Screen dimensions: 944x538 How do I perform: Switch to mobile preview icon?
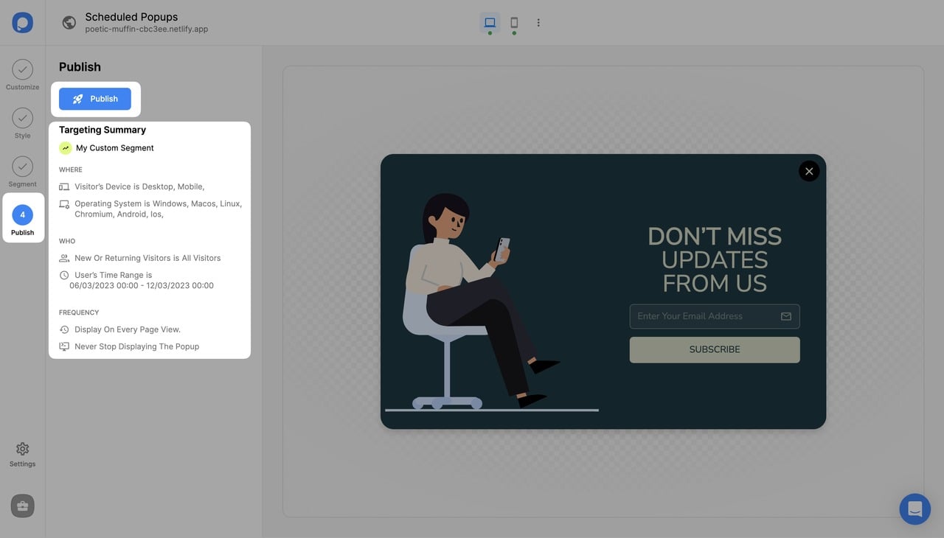514,22
